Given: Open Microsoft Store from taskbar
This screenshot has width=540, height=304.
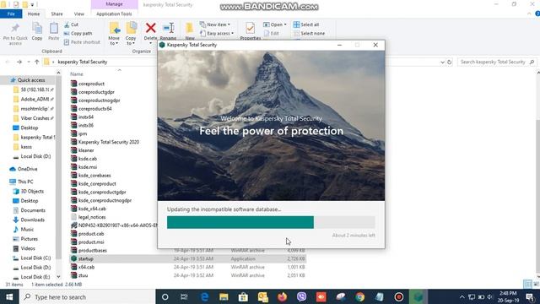Looking at the screenshot, I should [243, 296].
